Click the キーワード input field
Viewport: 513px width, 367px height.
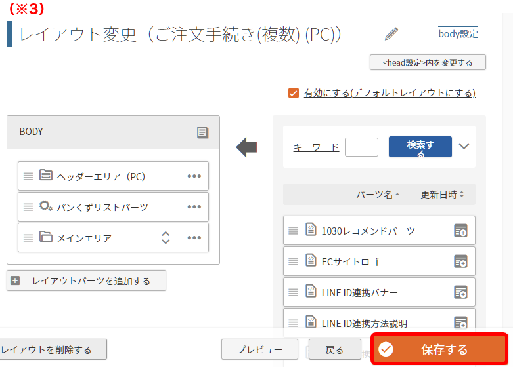click(x=361, y=147)
